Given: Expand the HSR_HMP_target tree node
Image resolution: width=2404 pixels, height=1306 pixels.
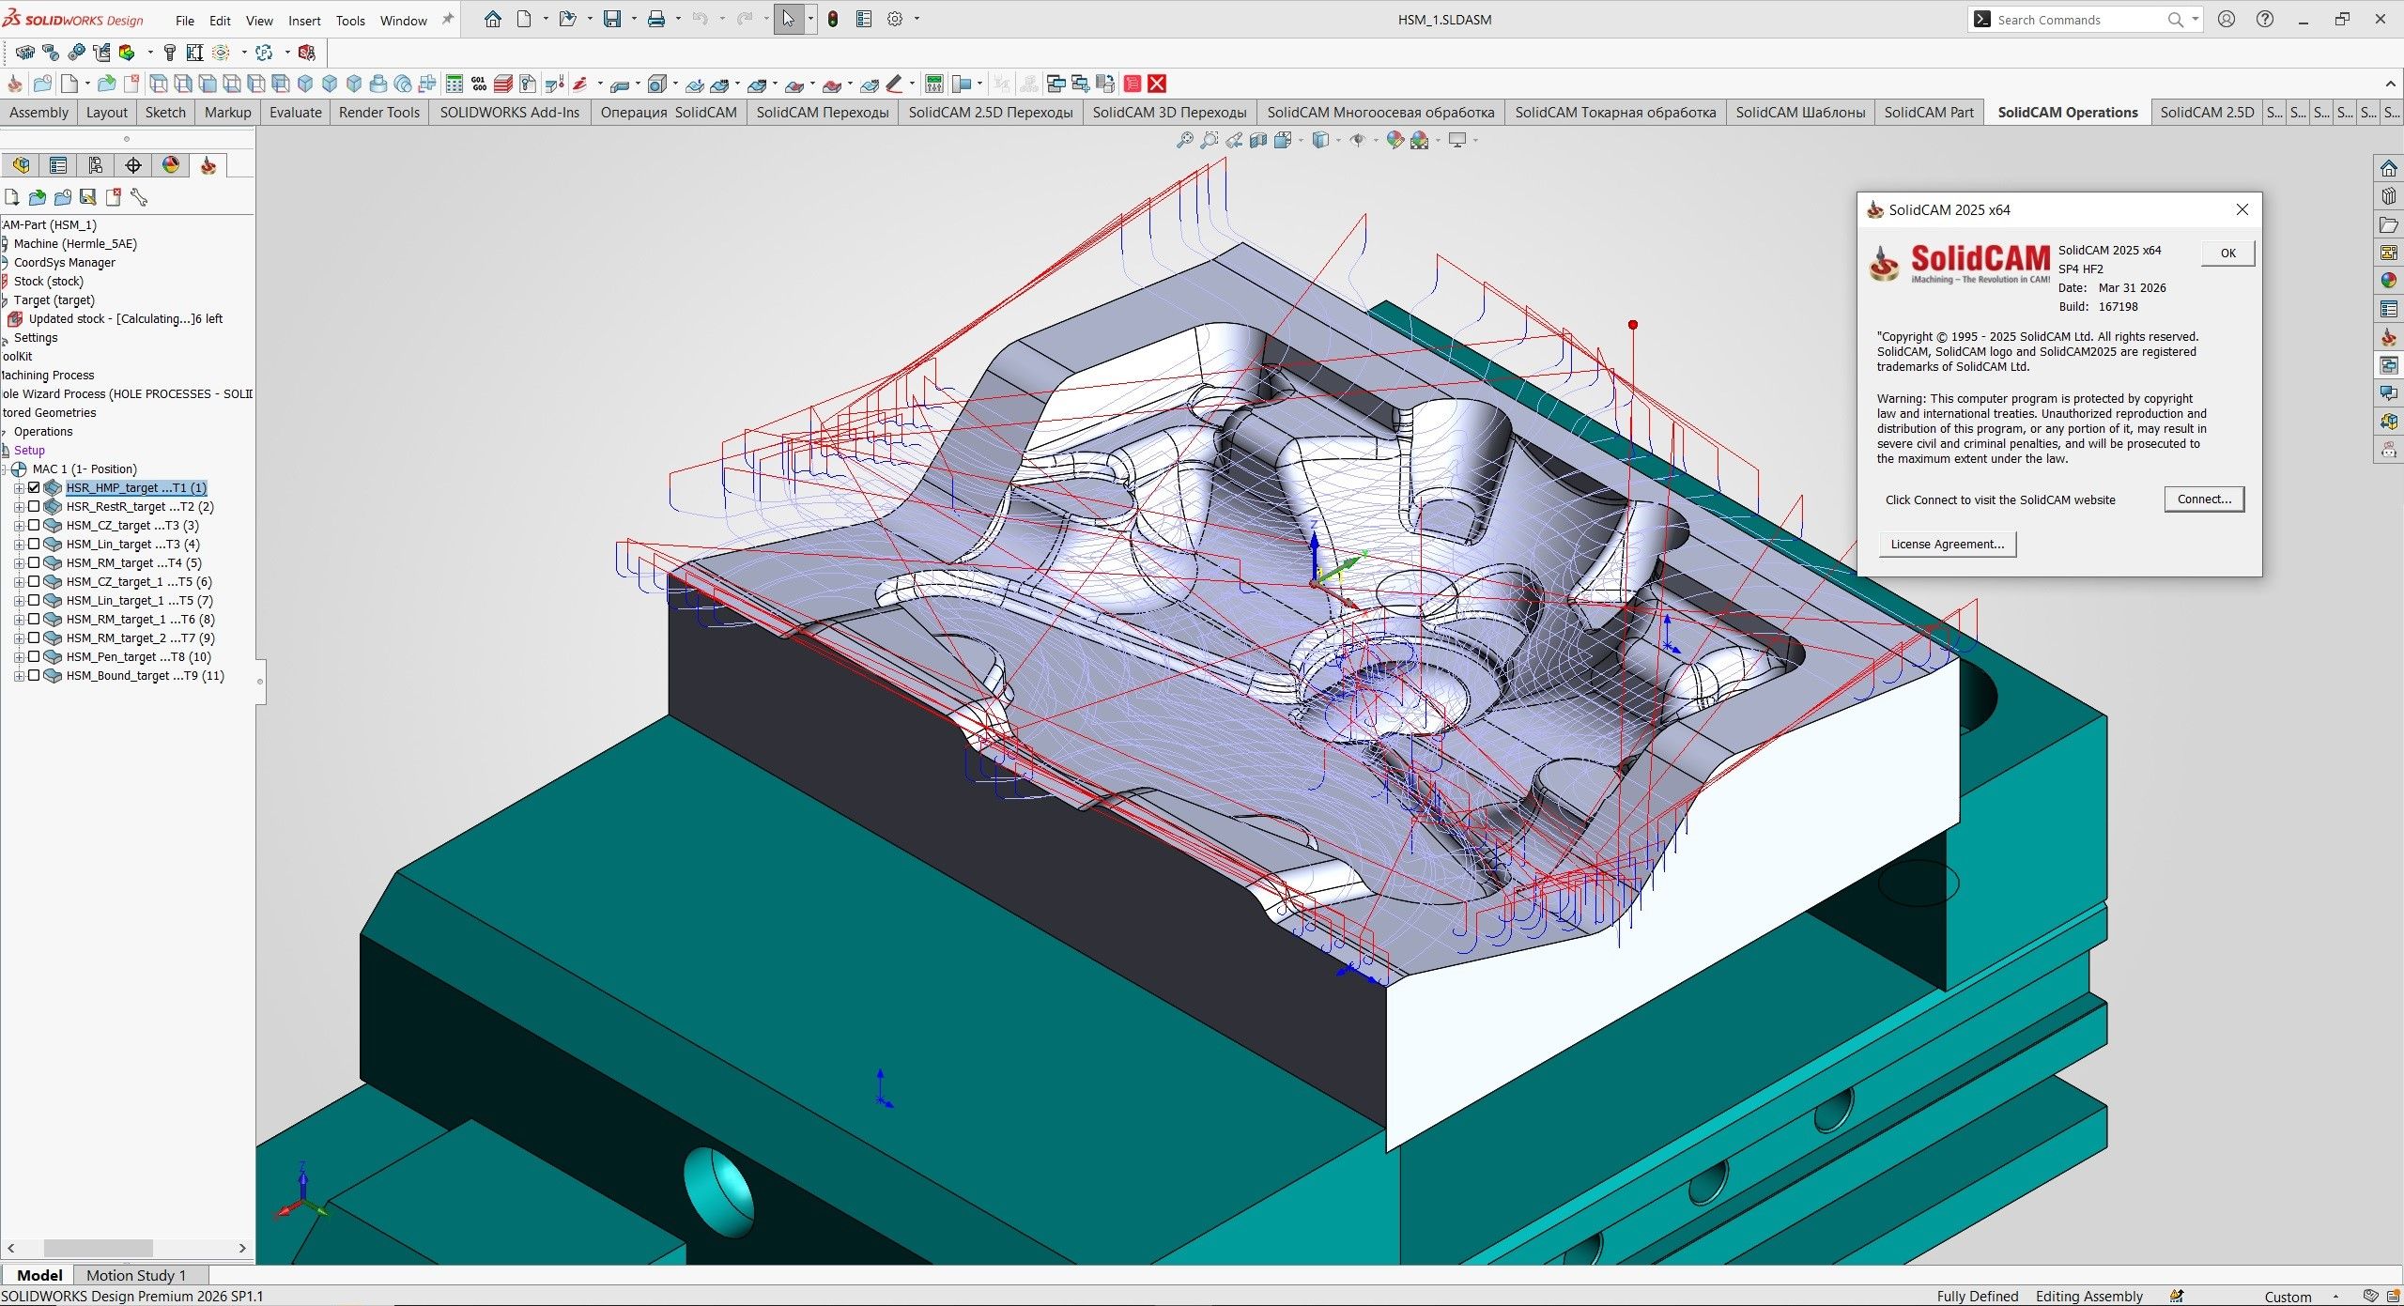Looking at the screenshot, I should pyautogui.click(x=19, y=487).
